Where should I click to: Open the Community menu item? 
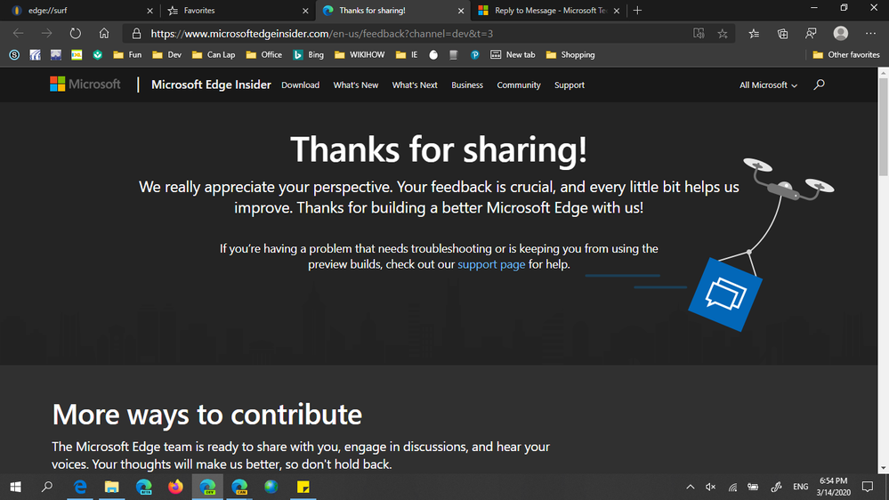pyautogui.click(x=519, y=85)
